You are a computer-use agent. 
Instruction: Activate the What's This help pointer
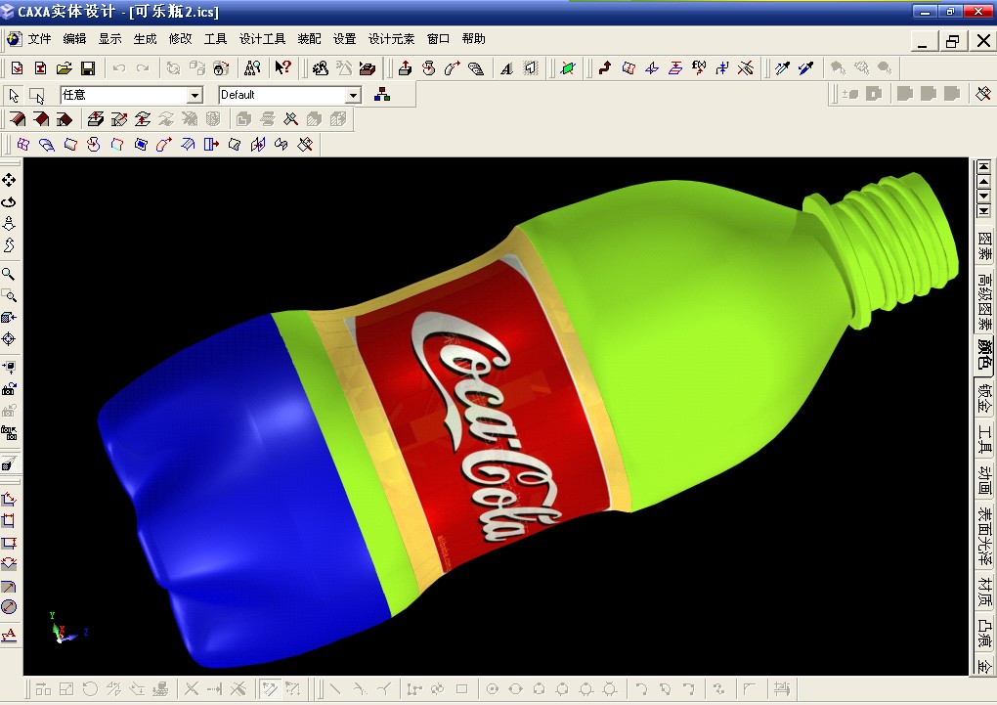pos(282,68)
